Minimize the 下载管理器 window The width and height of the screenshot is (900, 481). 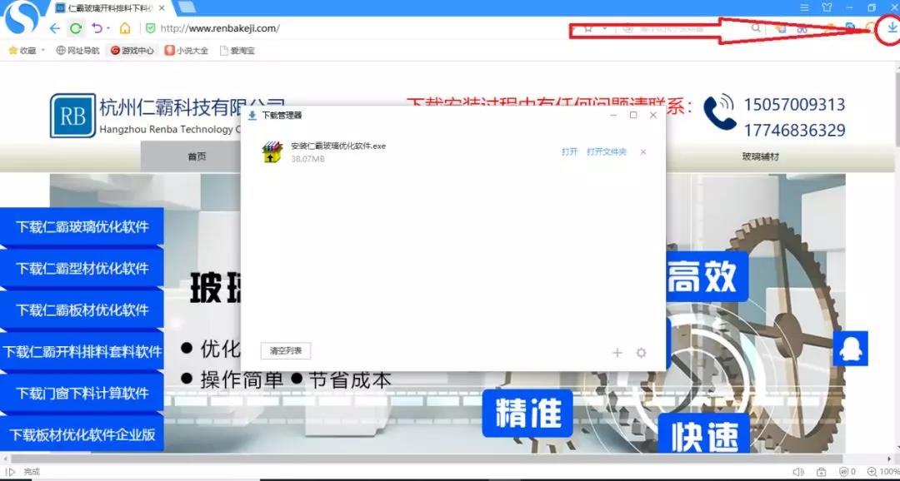tap(613, 115)
